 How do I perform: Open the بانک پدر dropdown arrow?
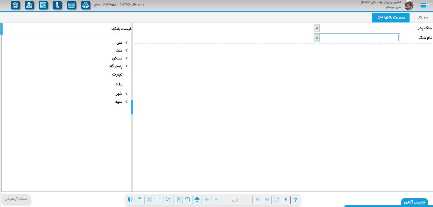pyautogui.click(x=317, y=28)
